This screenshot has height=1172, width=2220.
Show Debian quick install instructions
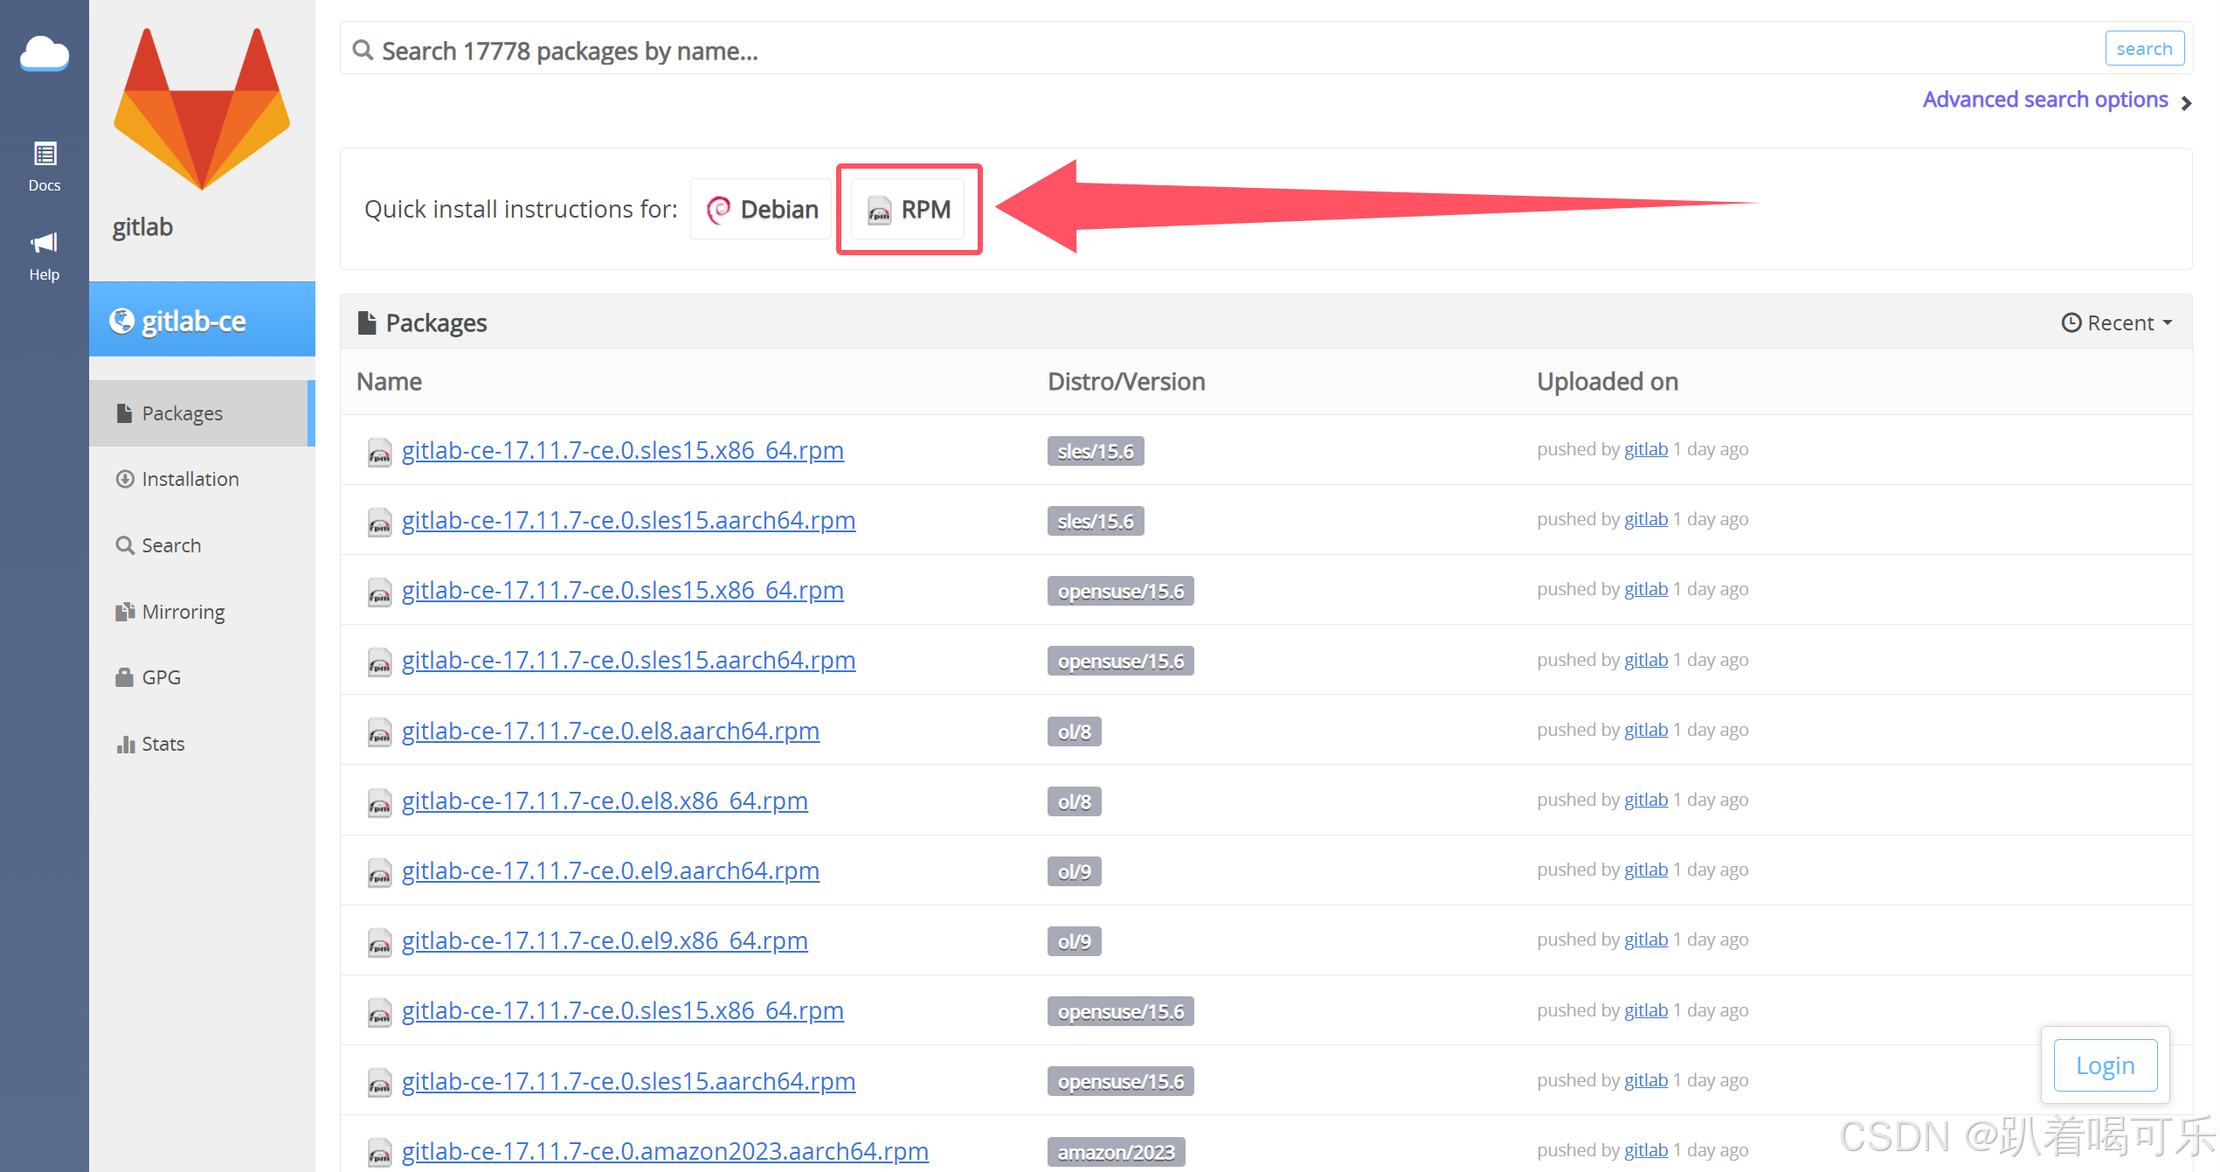point(762,209)
